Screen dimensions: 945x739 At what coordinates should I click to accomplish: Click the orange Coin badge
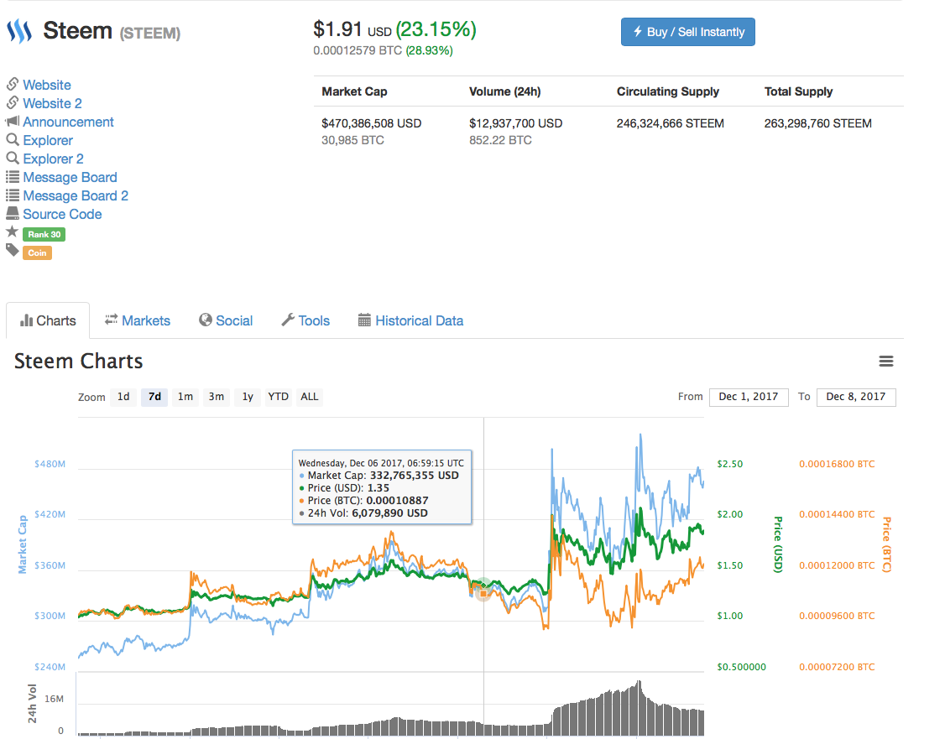[x=38, y=253]
